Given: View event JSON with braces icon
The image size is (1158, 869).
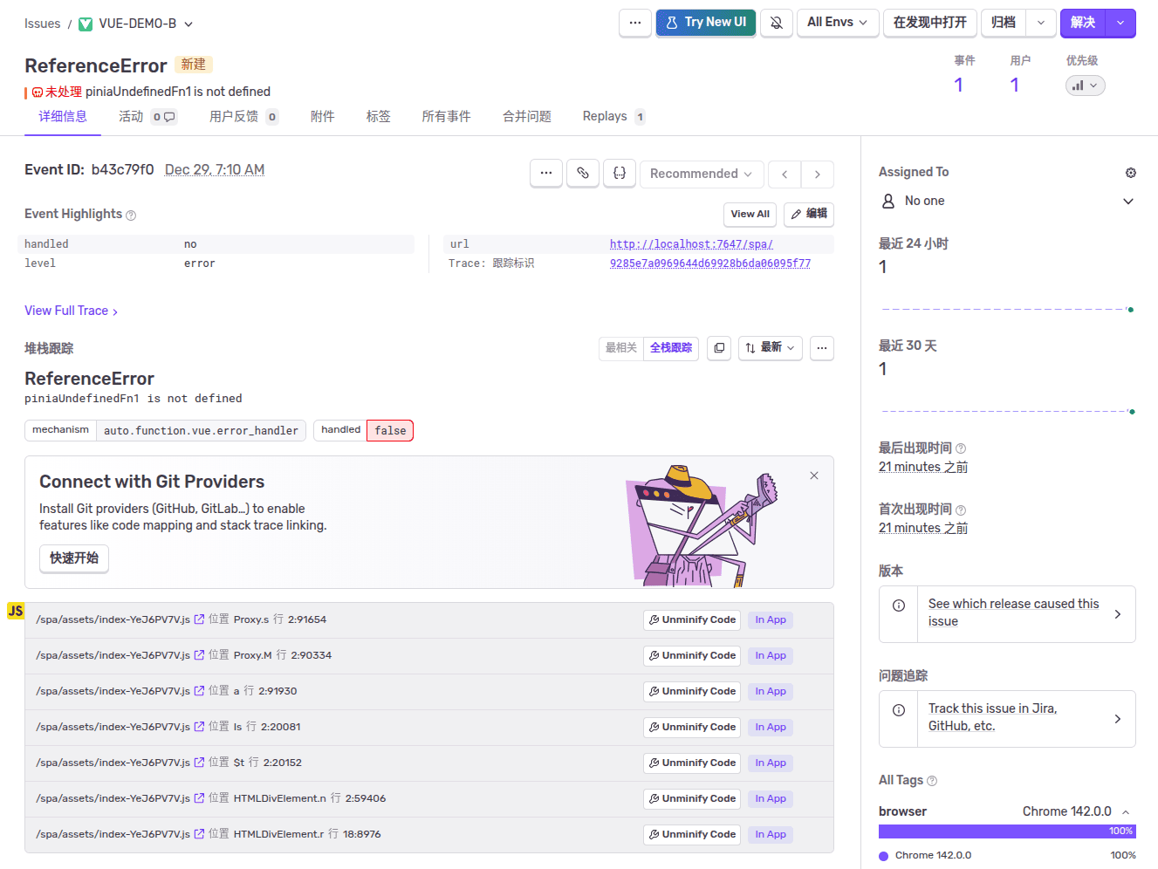Looking at the screenshot, I should (620, 174).
